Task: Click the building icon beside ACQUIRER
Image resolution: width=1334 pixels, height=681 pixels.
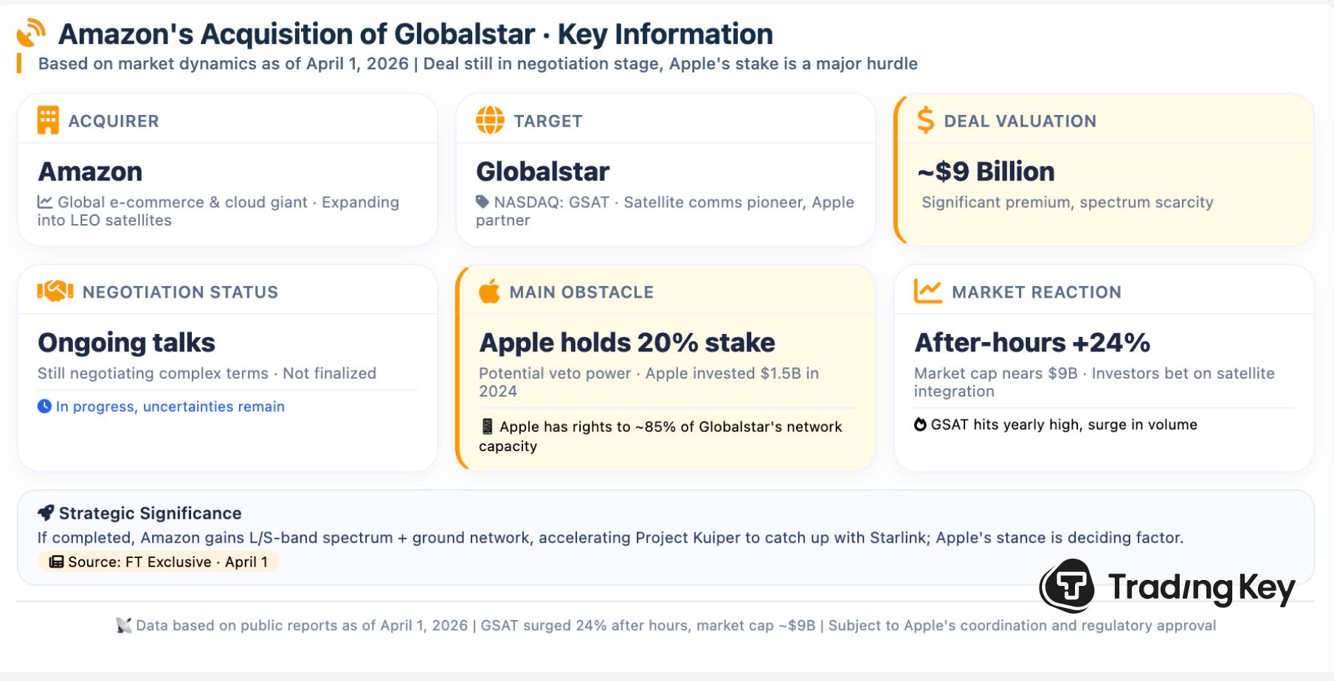Action: [x=48, y=120]
